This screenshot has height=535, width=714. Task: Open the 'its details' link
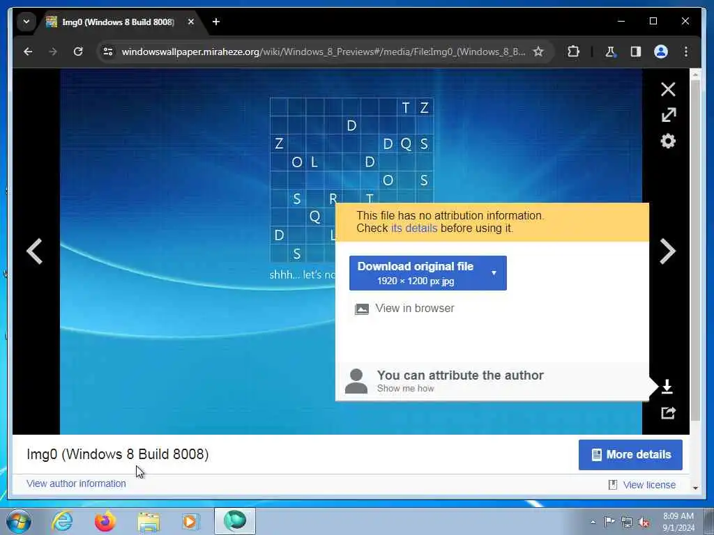click(x=414, y=228)
